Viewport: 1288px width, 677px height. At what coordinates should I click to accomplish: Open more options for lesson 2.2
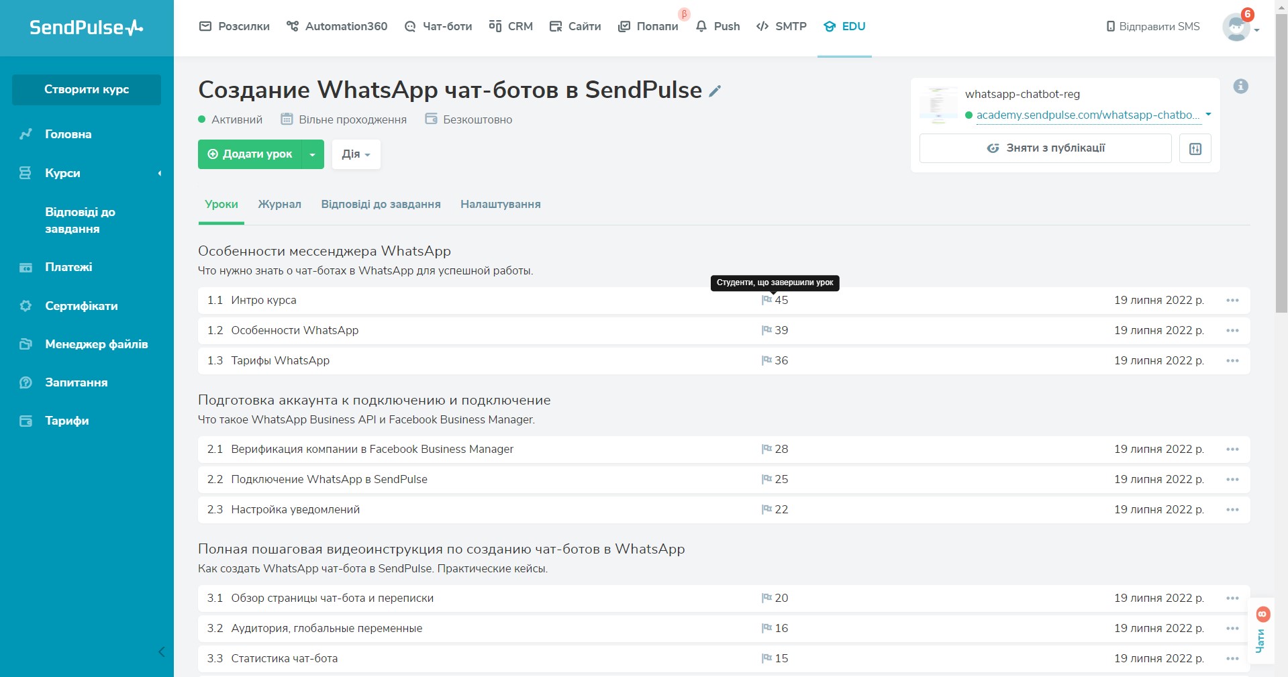1232,480
